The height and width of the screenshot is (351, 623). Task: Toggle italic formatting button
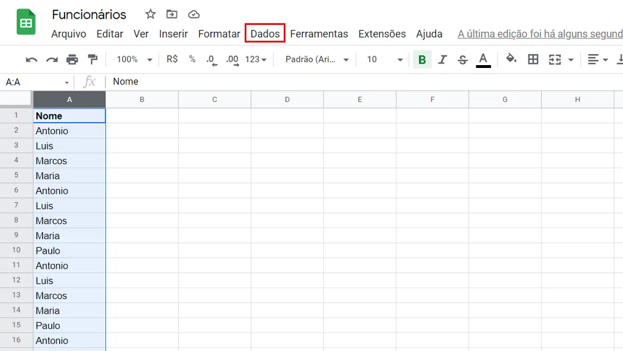coord(442,59)
